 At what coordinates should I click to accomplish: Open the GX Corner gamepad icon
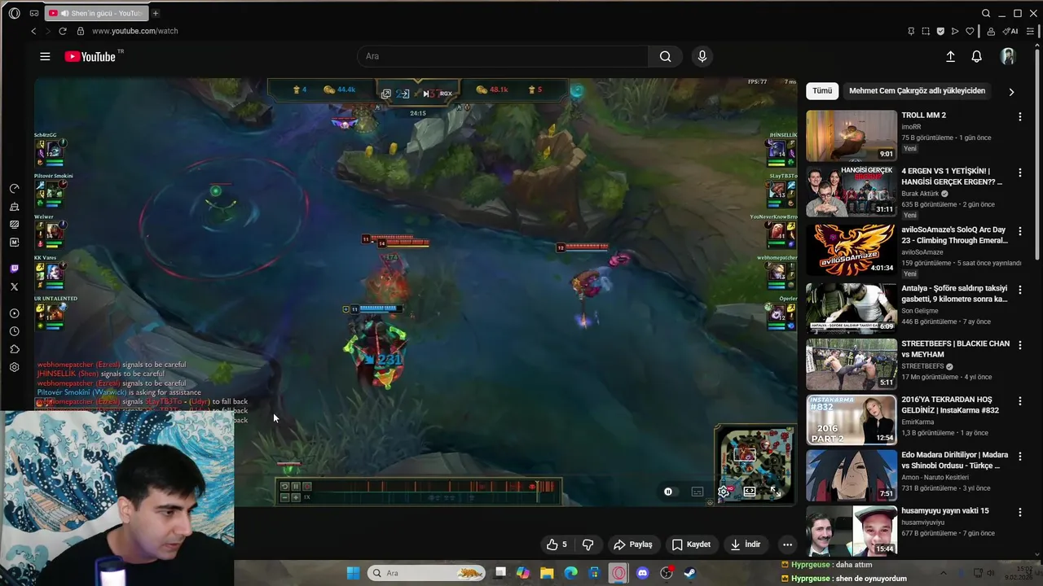[x=33, y=13]
